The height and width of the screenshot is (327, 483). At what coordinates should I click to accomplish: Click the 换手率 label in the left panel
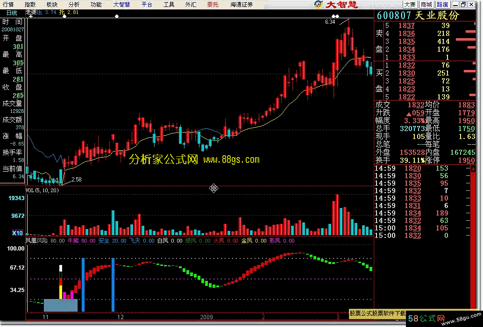[12, 152]
